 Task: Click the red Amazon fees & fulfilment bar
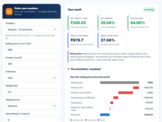(116, 97)
